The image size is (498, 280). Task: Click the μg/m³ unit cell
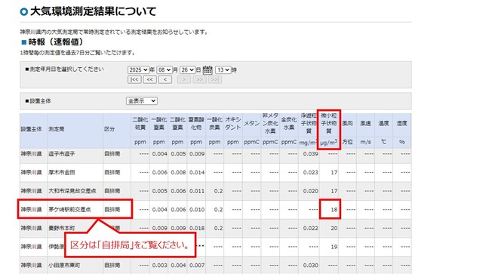click(329, 143)
